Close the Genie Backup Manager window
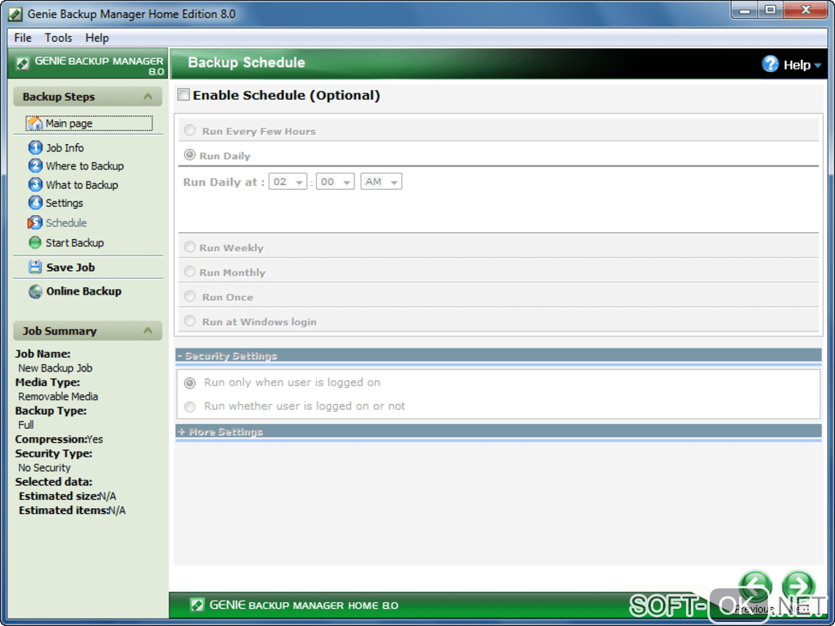The image size is (835, 626). (806, 10)
